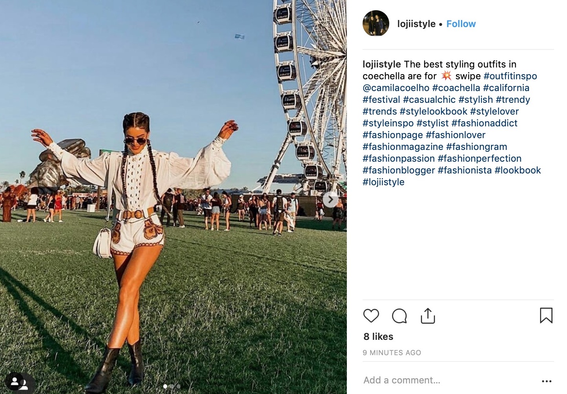
Task: Open comments with the speech bubble icon
Action: click(399, 316)
